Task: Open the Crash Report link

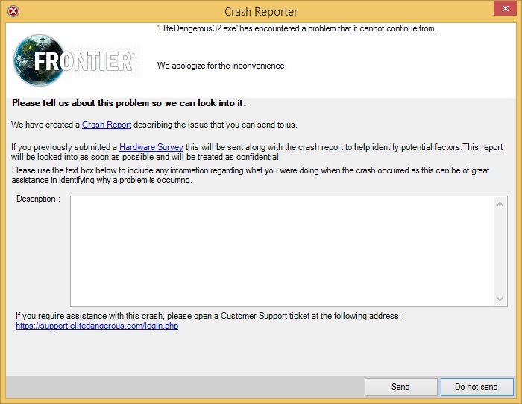Action: pos(107,125)
